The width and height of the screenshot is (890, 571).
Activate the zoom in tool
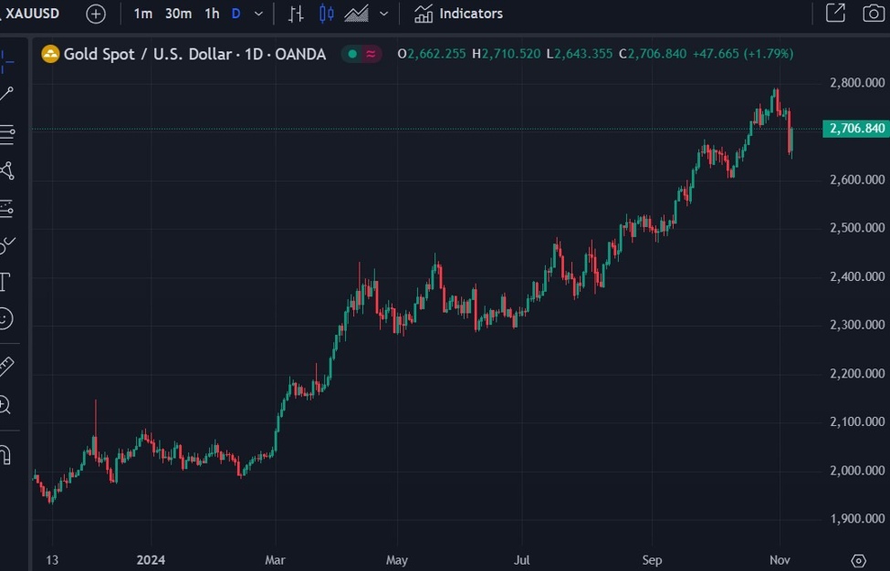click(x=5, y=405)
